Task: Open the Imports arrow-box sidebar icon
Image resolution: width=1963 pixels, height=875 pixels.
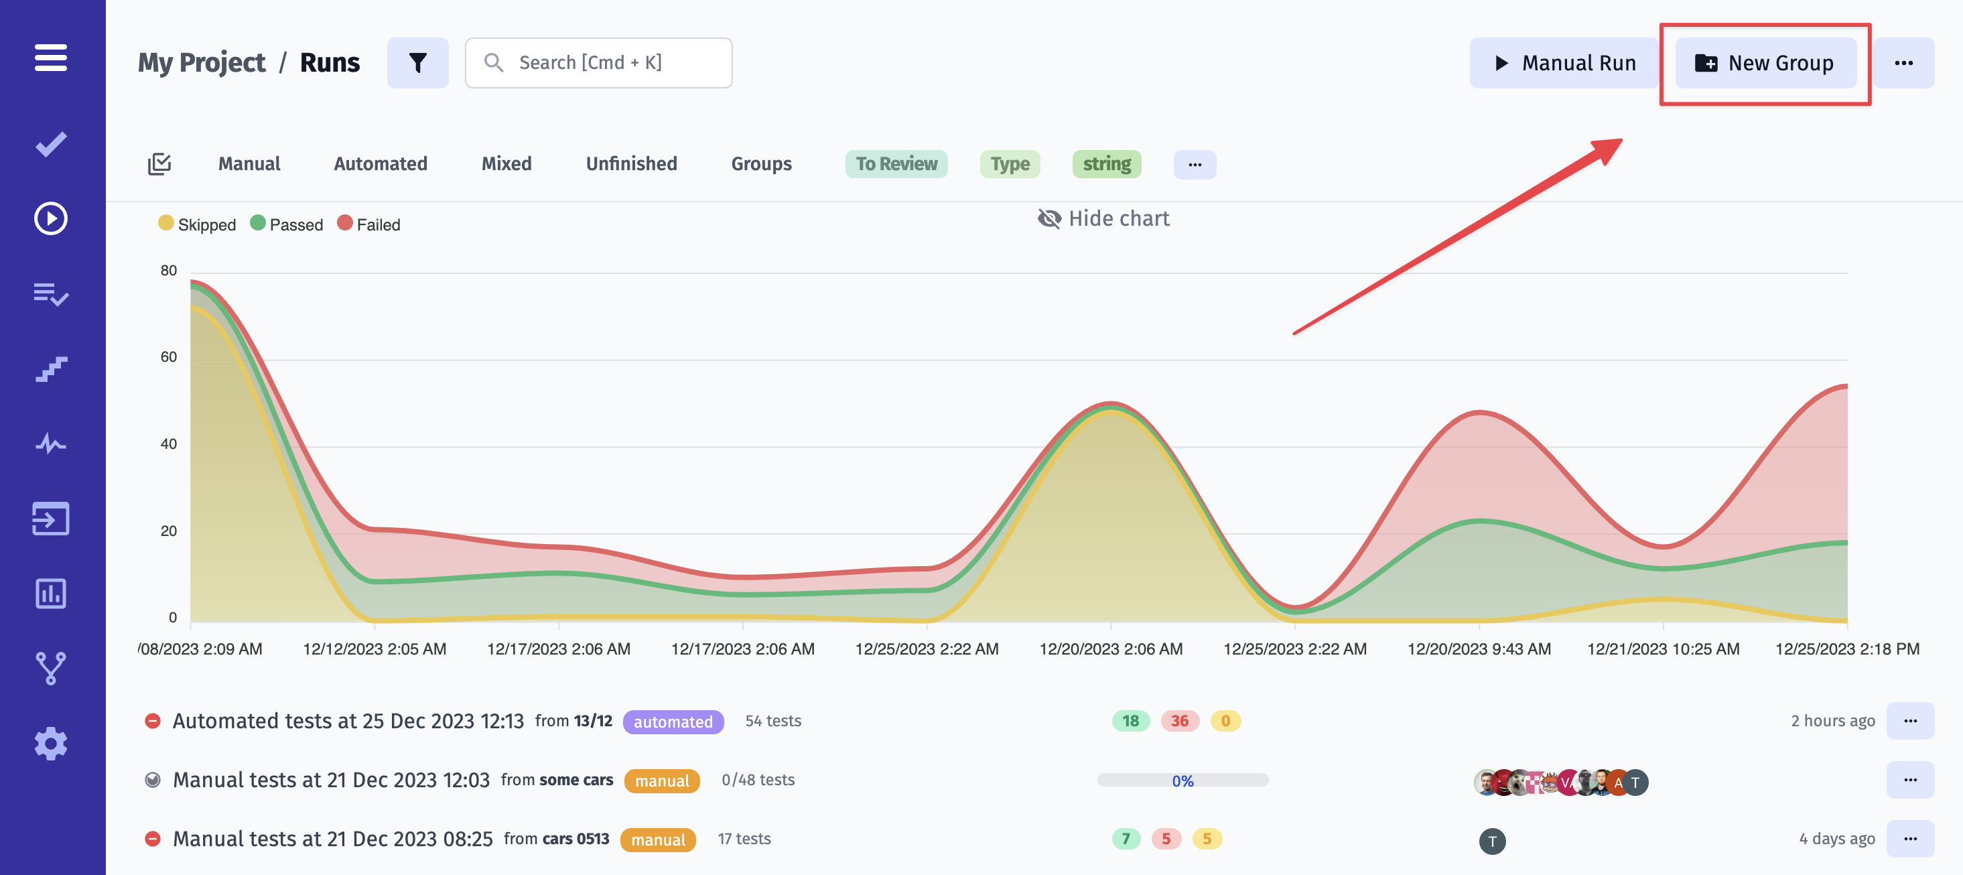Action: coord(50,519)
